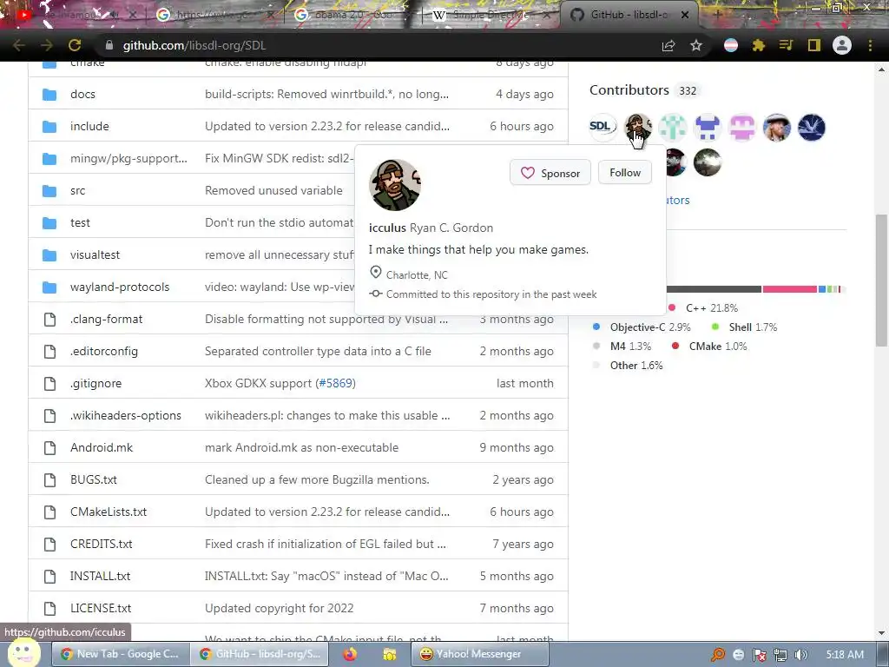889x667 pixels.
Task: Open commit 'mark Android.mk as non-executable'
Action: point(301,447)
